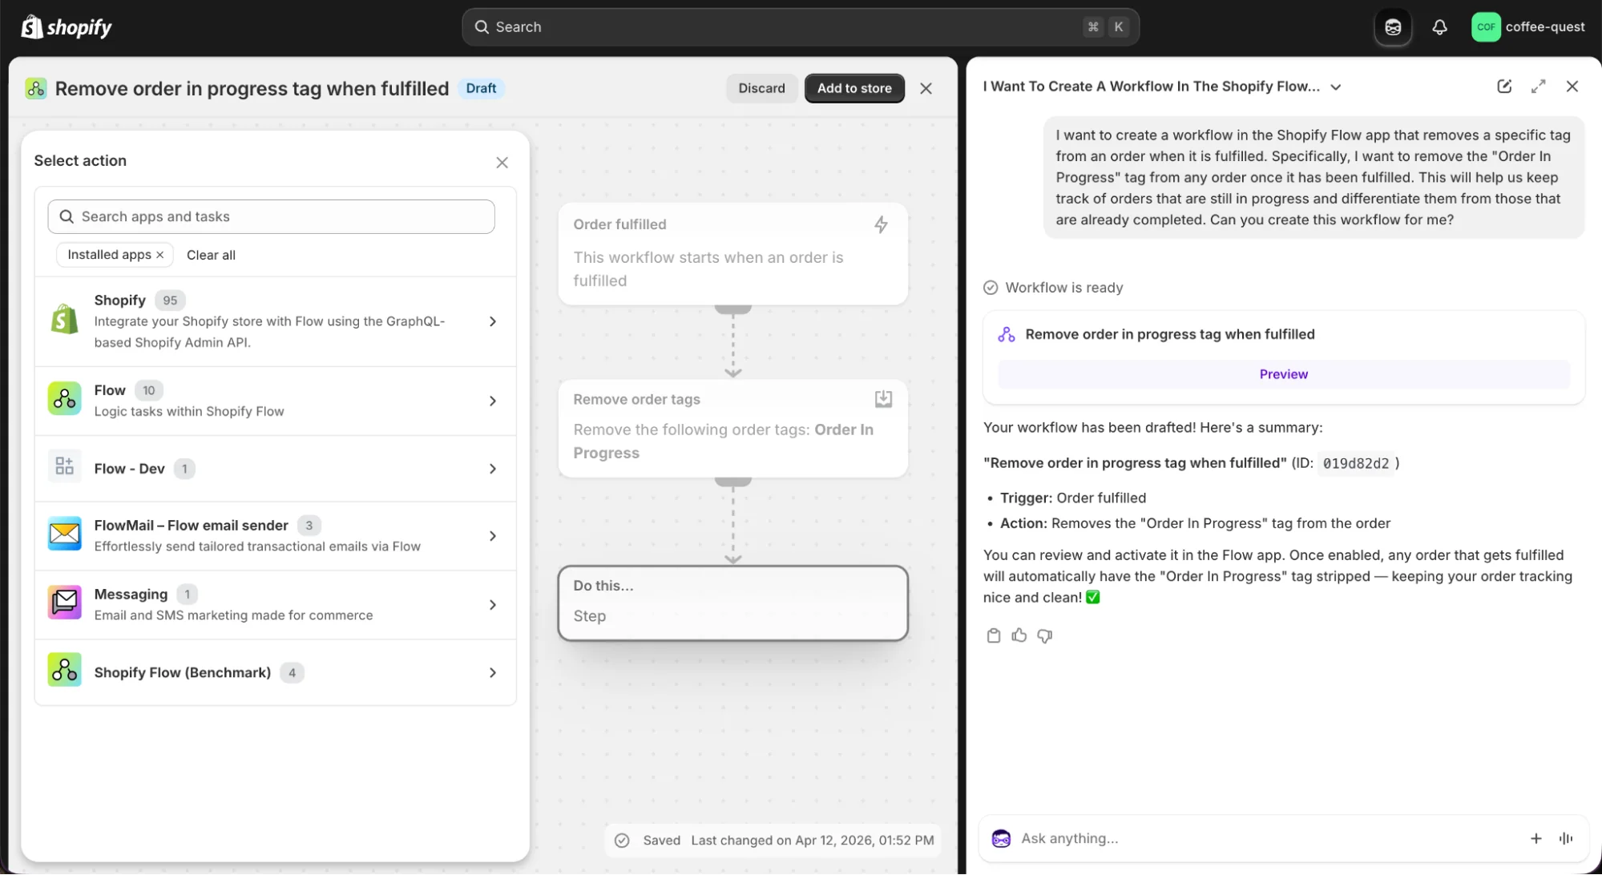This screenshot has height=875, width=1602.
Task: Click the Sidekick avatar in the message box
Action: [x=1001, y=839]
